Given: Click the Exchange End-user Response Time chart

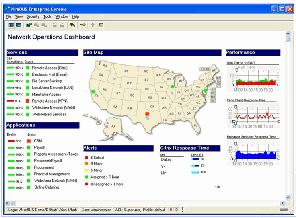Looking at the screenshot, I should (x=253, y=152).
